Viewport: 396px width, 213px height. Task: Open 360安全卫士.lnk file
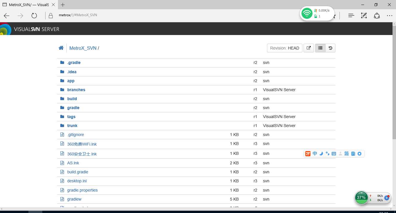click(82, 154)
